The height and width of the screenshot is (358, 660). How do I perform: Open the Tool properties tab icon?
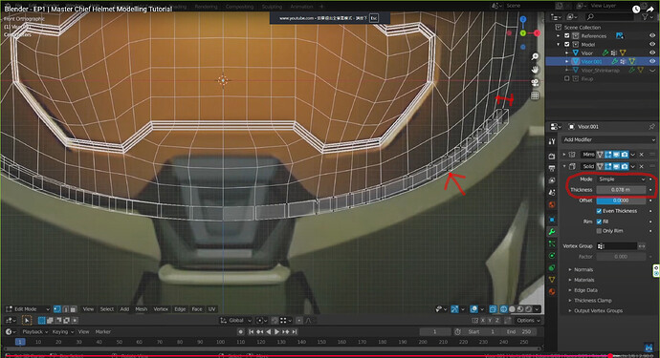(552, 142)
